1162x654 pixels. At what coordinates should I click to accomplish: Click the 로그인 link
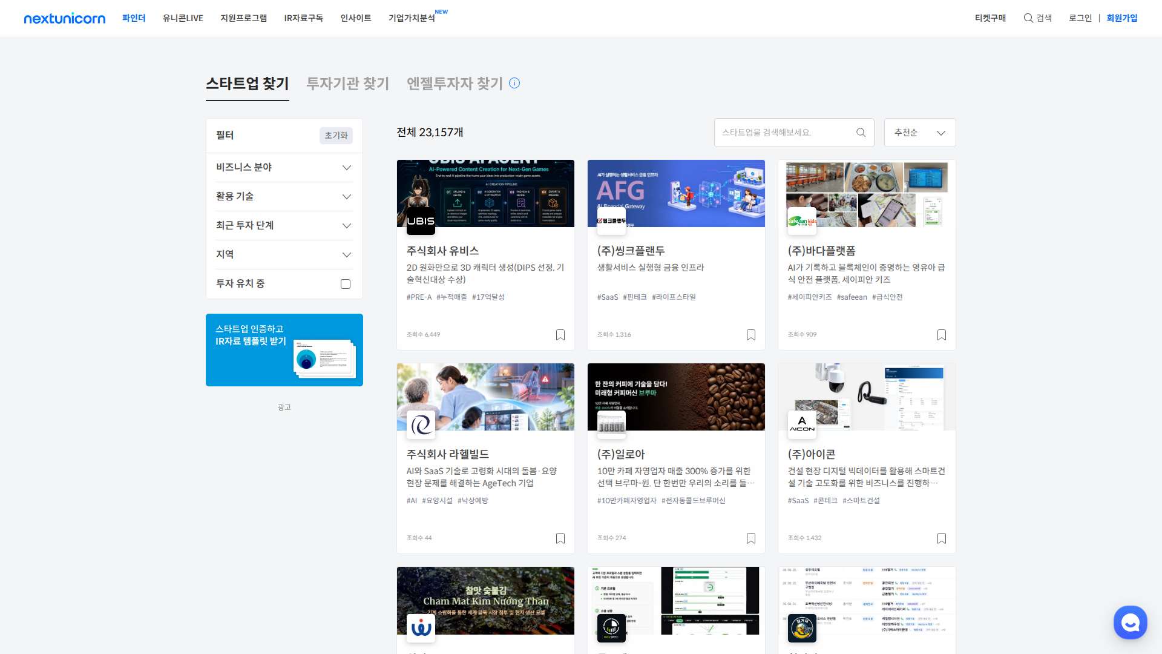1080,18
